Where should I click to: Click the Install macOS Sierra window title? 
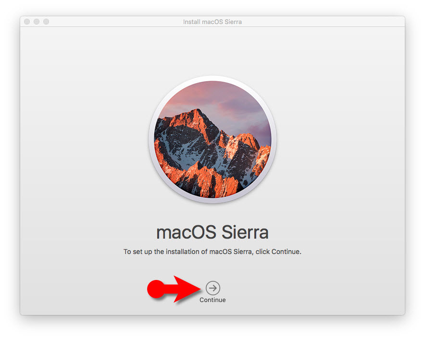tap(212, 22)
